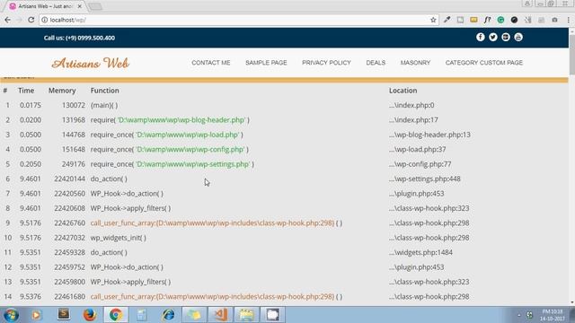Close the Artisans Web browser tab

click(x=80, y=6)
